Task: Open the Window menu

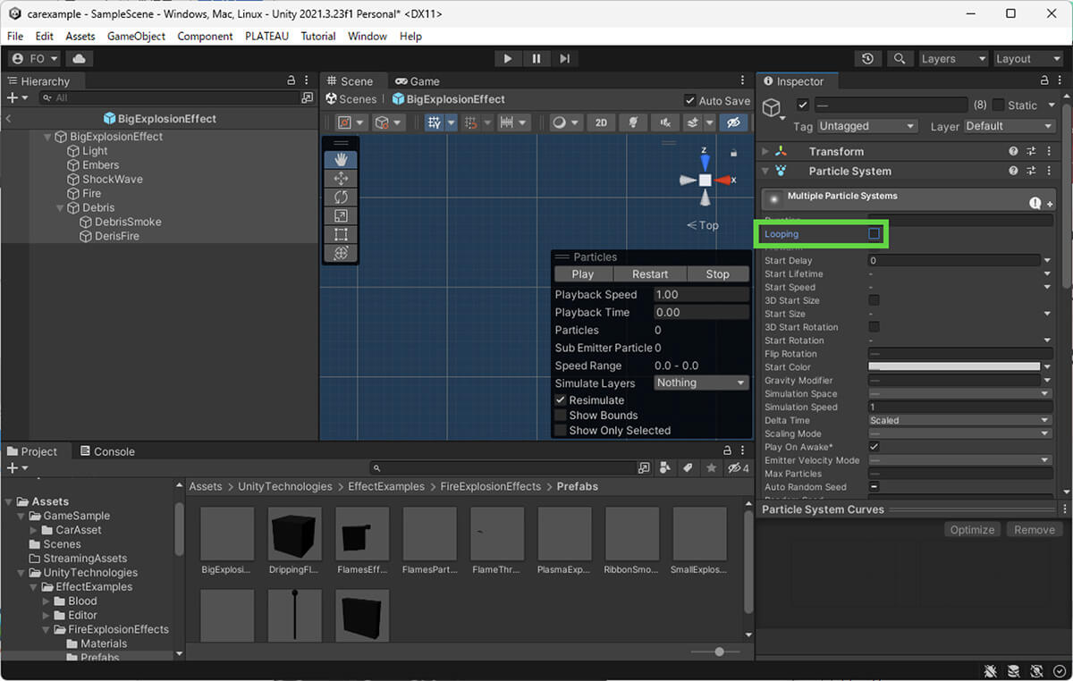Action: tap(368, 37)
